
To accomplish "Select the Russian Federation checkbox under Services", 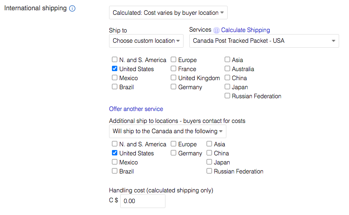I will (x=227, y=96).
